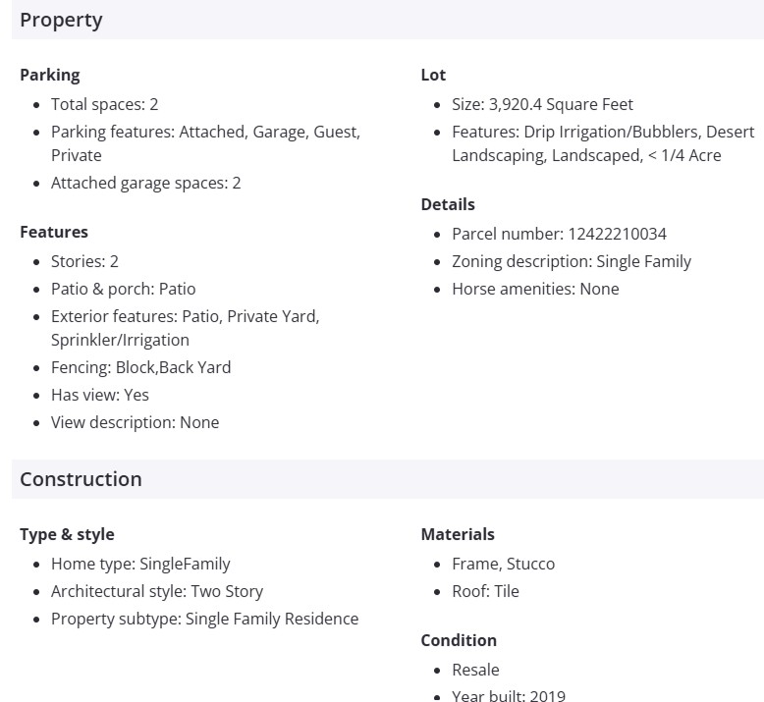Click the parcel number 12422210034

click(618, 234)
